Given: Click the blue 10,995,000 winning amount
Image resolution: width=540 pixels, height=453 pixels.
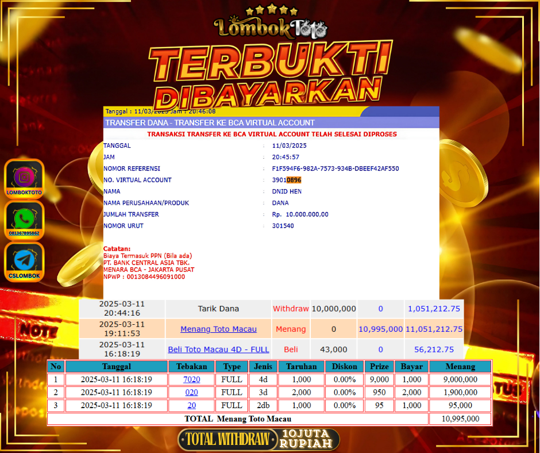Looking at the screenshot, I should point(380,329).
